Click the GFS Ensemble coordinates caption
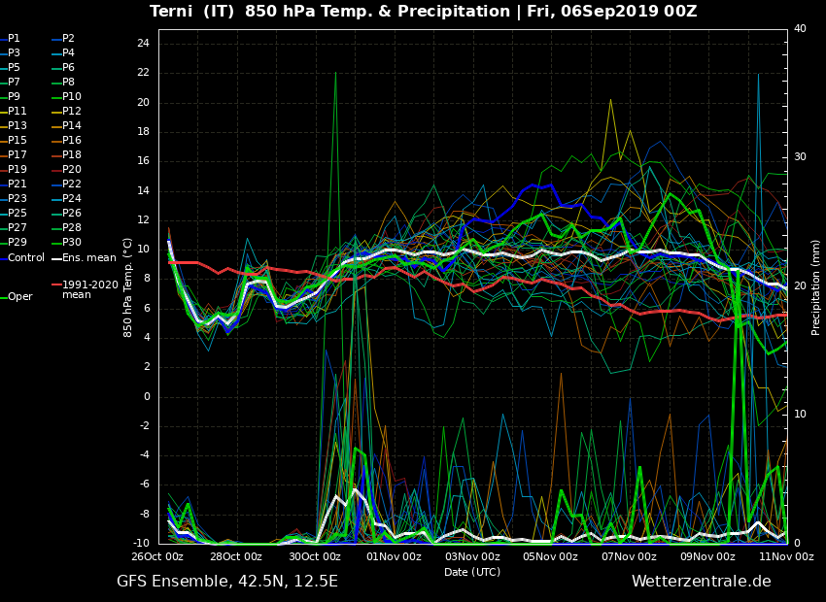 click(x=227, y=582)
